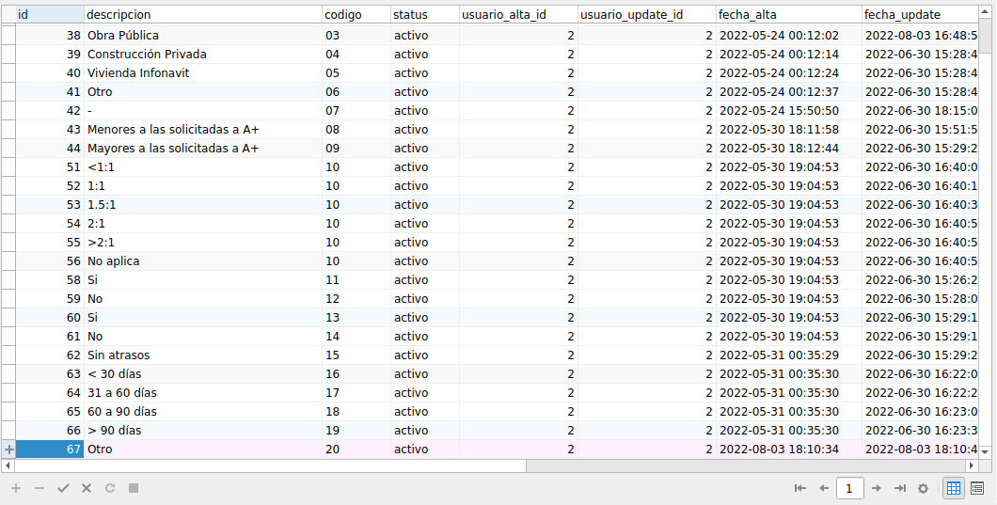
Task: Sort by the descripcion column header
Action: point(202,15)
